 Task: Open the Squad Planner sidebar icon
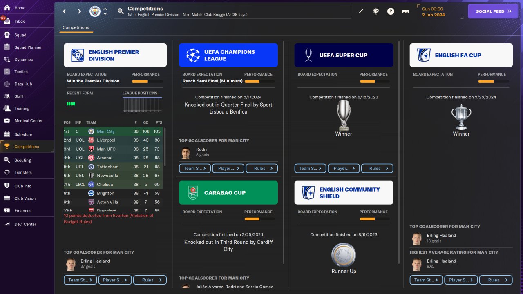click(x=7, y=47)
